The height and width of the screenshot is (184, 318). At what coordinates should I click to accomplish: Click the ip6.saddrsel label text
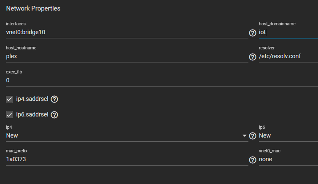pyautogui.click(x=32, y=115)
